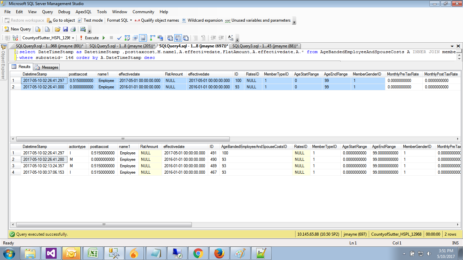
Task: Click the Parse checkmark icon
Action: pos(119,38)
